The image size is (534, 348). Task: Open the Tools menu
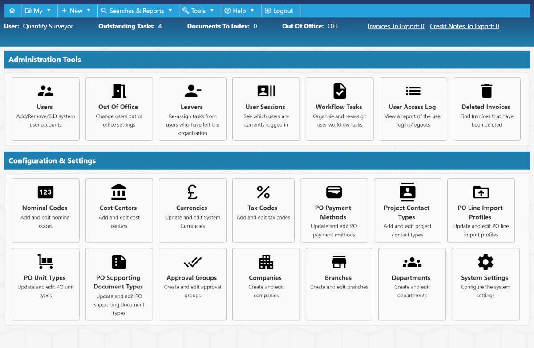(198, 11)
